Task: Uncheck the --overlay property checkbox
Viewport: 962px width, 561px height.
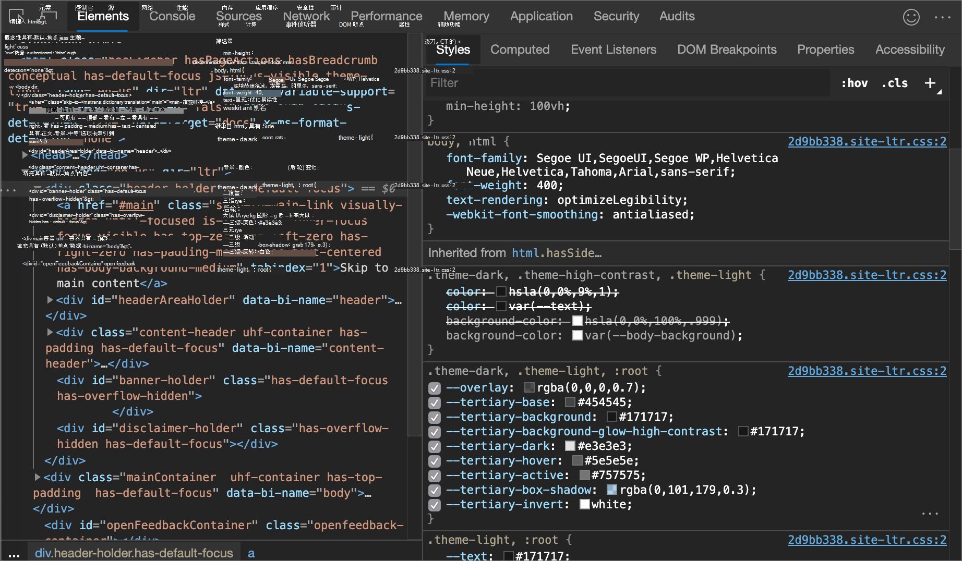Action: [x=434, y=388]
